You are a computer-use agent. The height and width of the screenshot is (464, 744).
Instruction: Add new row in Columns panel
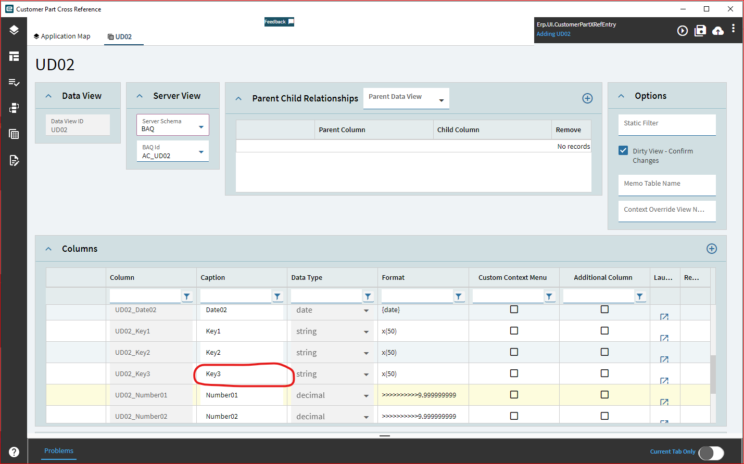point(711,249)
